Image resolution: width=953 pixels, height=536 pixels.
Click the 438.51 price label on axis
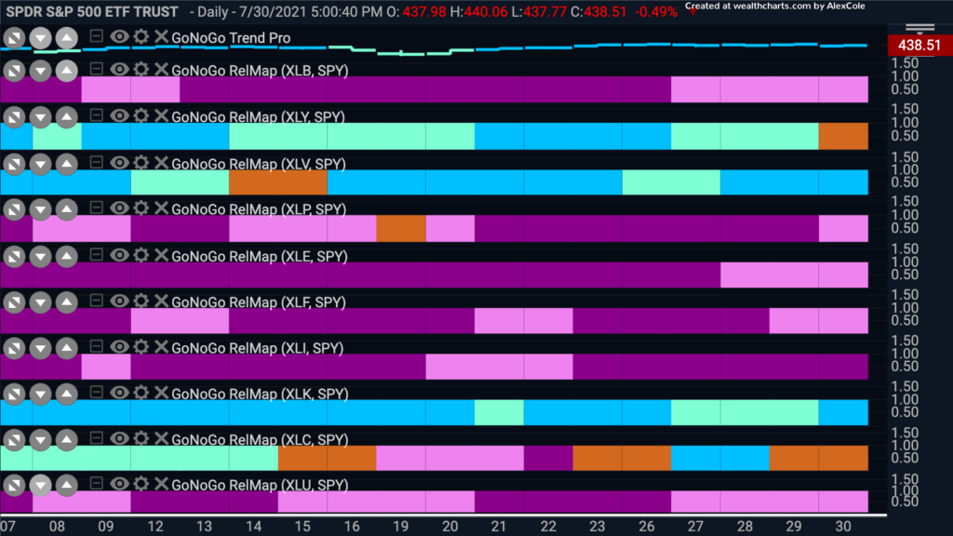pyautogui.click(x=919, y=45)
